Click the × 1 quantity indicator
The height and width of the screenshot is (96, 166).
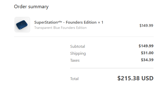coord(100,22)
